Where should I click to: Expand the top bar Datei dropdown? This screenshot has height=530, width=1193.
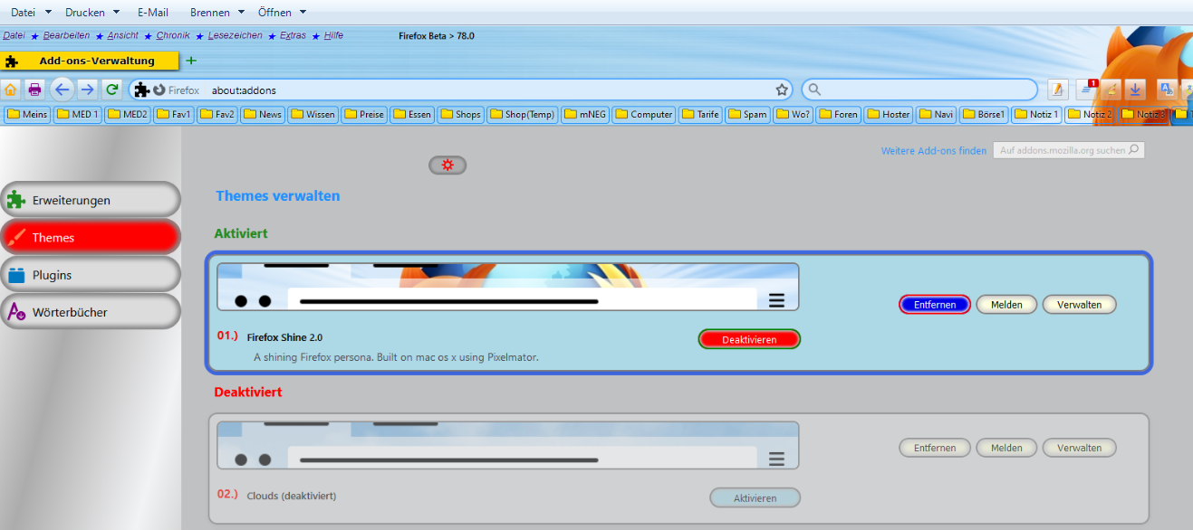click(47, 13)
